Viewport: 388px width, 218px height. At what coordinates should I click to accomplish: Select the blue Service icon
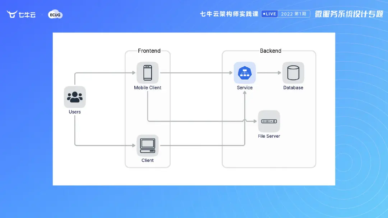point(245,73)
